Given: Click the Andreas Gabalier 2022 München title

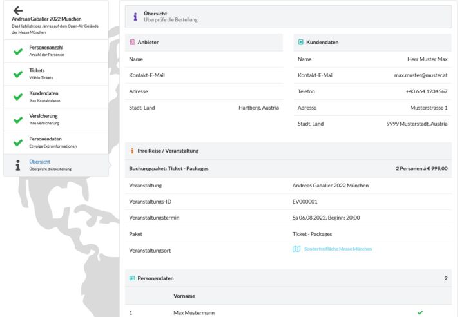Looking at the screenshot, I should 47,19.
